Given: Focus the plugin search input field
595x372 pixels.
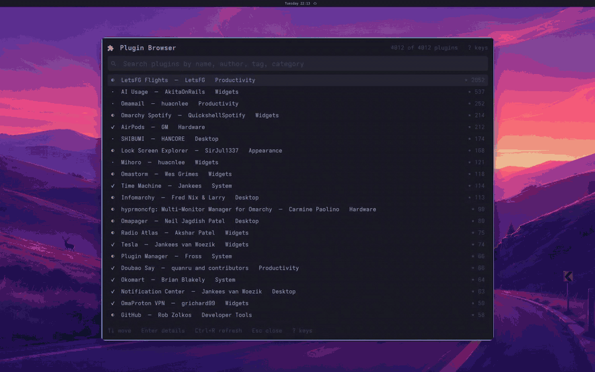Looking at the screenshot, I should [x=298, y=63].
